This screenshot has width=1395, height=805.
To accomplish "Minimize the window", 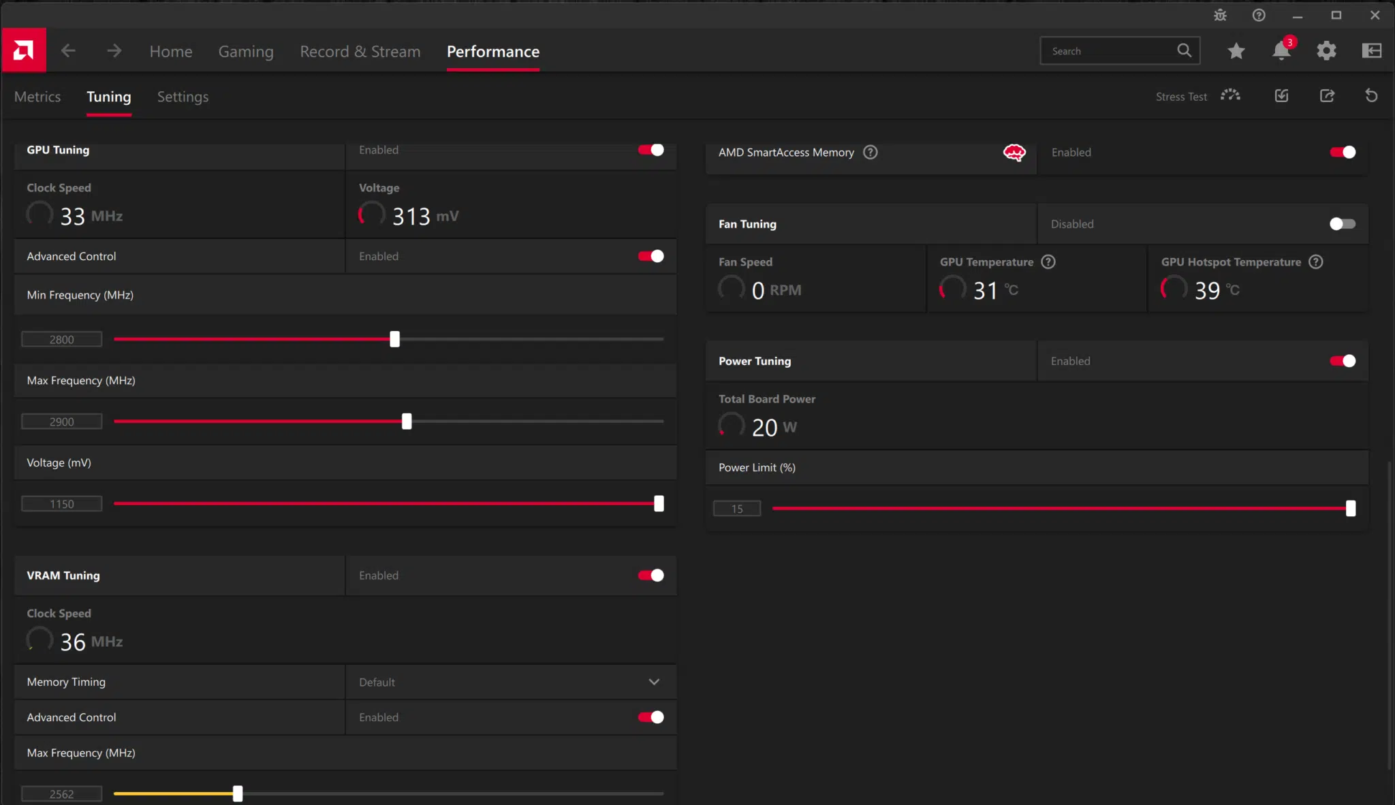I will pos(1298,15).
